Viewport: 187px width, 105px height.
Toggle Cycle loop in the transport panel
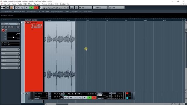point(80,98)
